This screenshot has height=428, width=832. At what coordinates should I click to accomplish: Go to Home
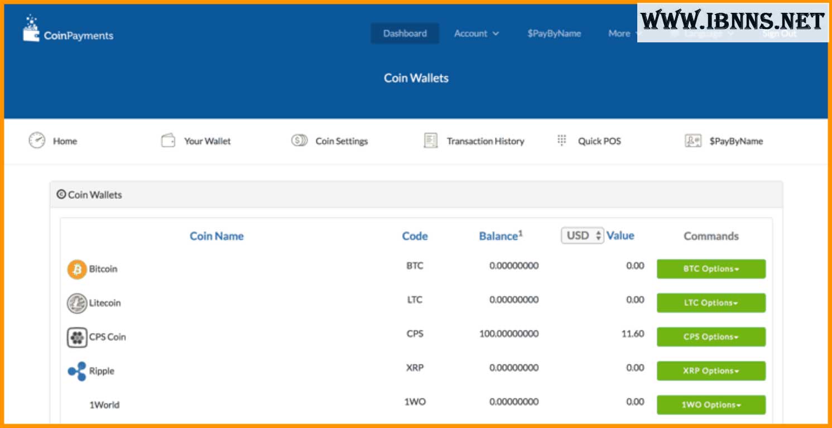click(x=65, y=141)
